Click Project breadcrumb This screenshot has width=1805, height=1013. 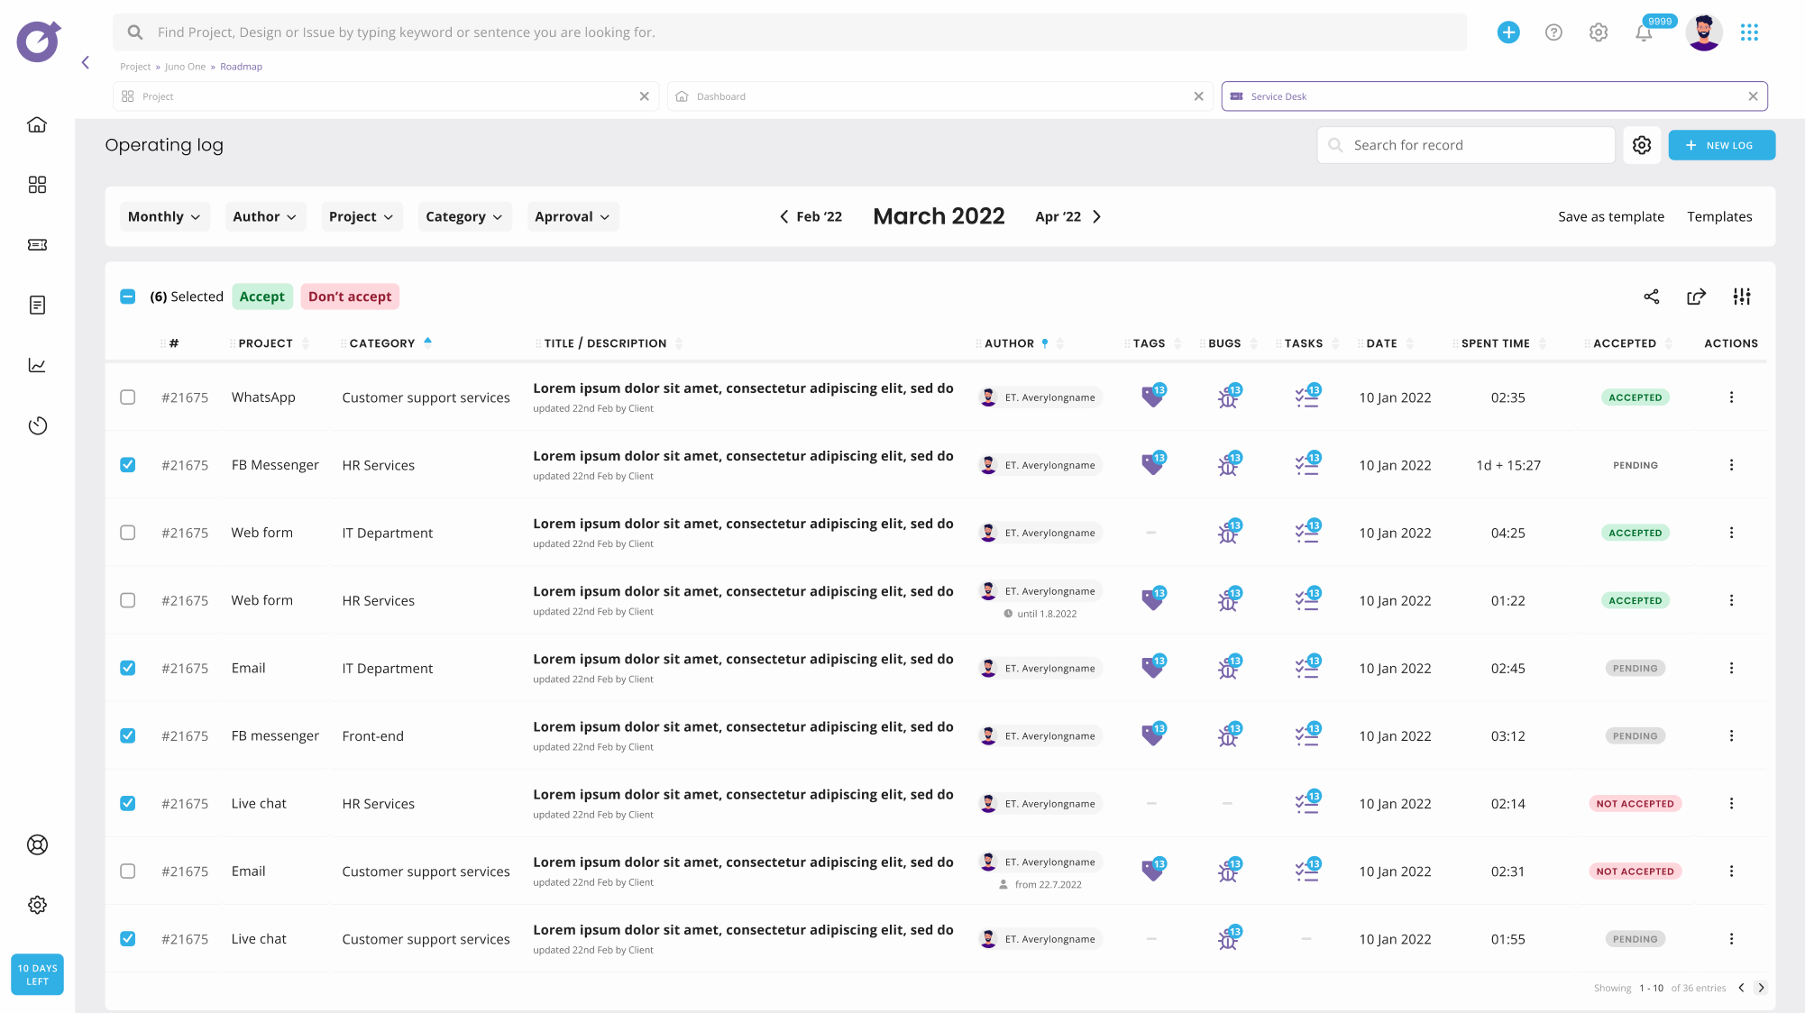tap(135, 67)
